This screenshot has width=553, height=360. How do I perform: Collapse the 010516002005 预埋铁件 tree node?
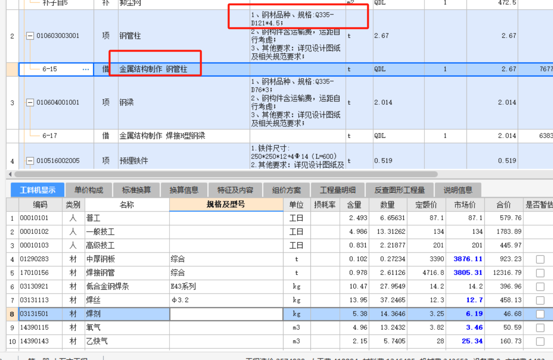(30, 161)
